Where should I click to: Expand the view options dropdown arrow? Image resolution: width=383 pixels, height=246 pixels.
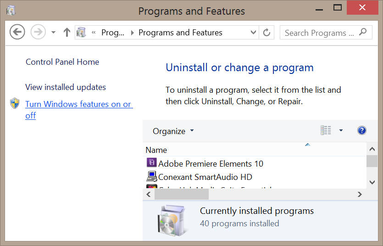(341, 130)
